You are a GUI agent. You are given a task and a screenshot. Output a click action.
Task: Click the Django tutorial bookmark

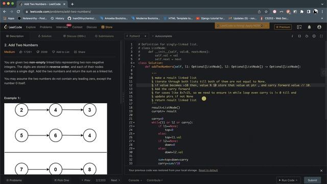211,18
